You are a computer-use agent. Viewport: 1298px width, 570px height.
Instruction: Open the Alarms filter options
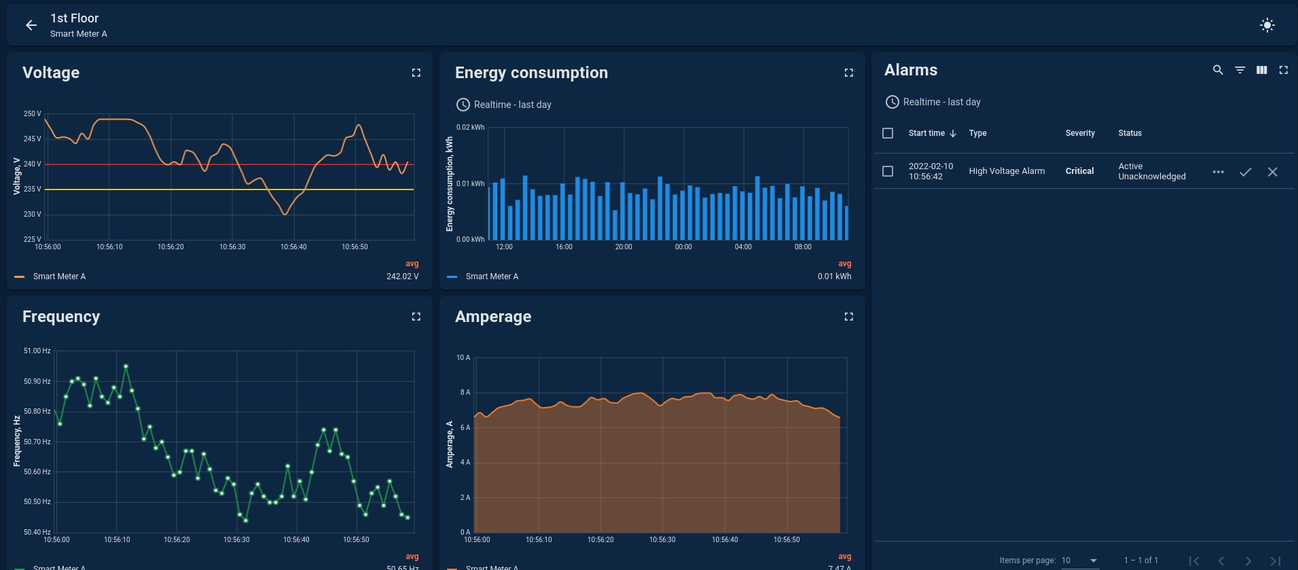coord(1240,70)
